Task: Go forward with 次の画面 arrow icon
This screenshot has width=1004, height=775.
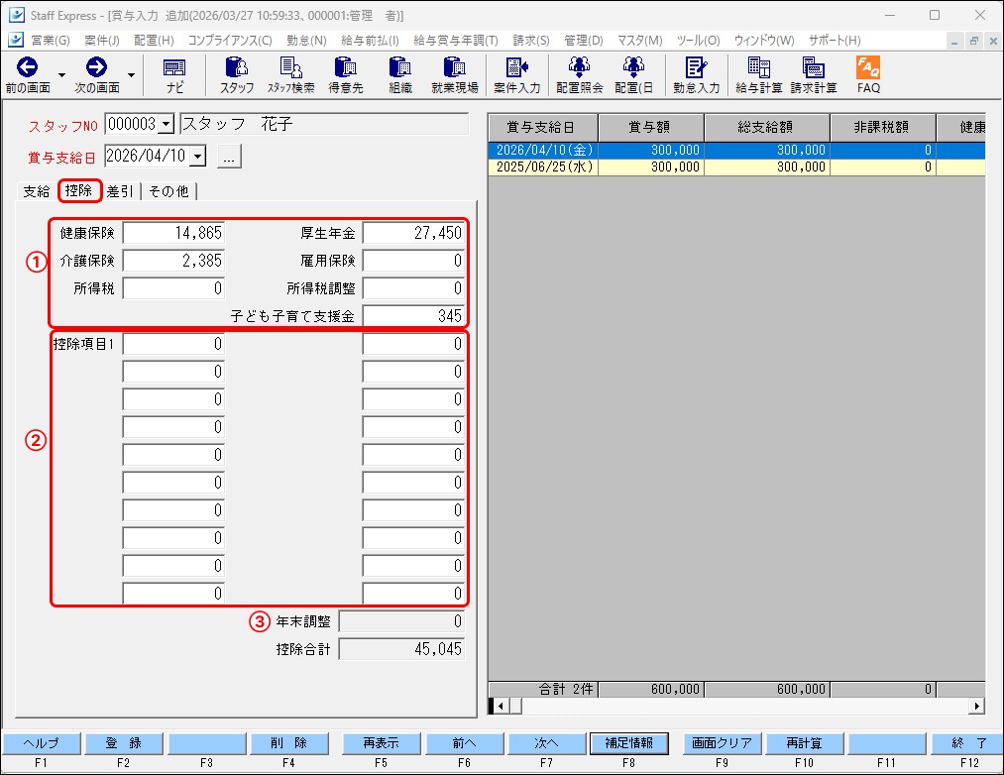Action: [97, 68]
